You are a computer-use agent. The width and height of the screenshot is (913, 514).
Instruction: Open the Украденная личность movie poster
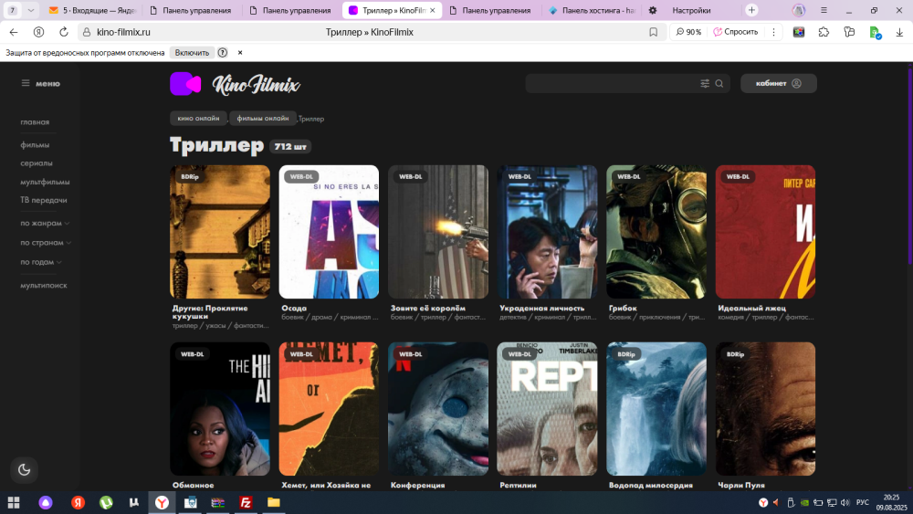548,232
